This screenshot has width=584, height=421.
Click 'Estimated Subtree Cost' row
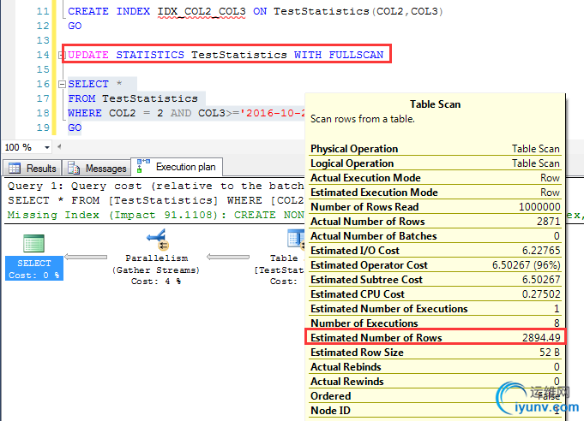tap(435, 280)
